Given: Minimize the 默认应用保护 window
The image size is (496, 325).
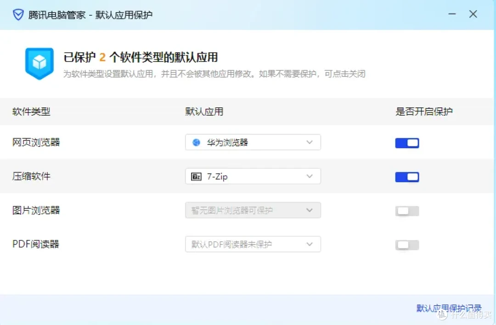Looking at the screenshot, I should [452, 14].
